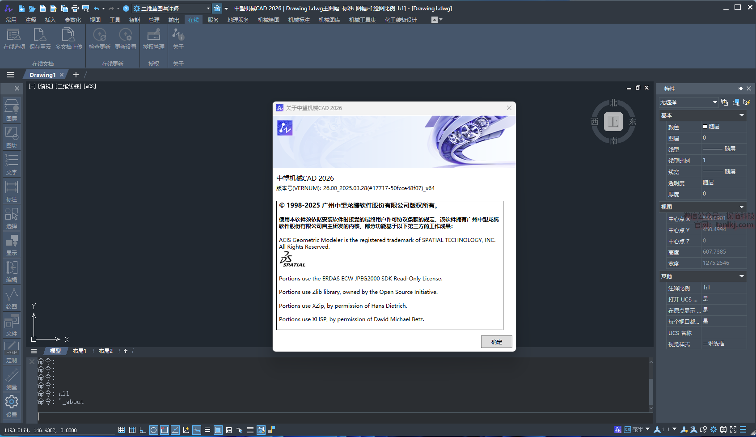Open the 测量 tool in left sidebar
The height and width of the screenshot is (437, 756).
click(12, 379)
